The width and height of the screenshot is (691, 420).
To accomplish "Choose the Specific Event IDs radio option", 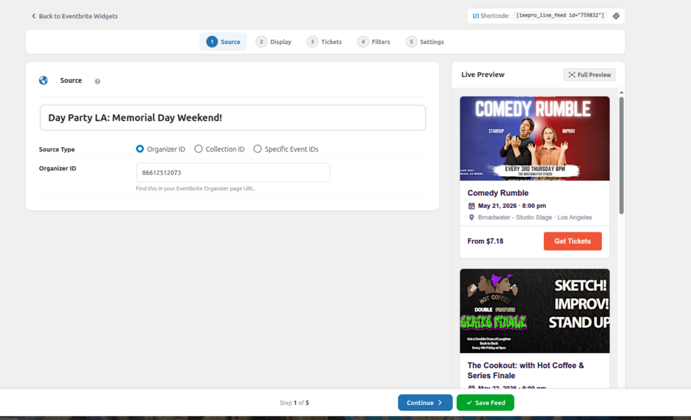I will tap(257, 149).
